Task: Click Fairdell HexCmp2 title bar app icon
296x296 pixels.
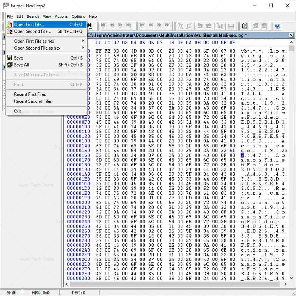Action: [6, 6]
